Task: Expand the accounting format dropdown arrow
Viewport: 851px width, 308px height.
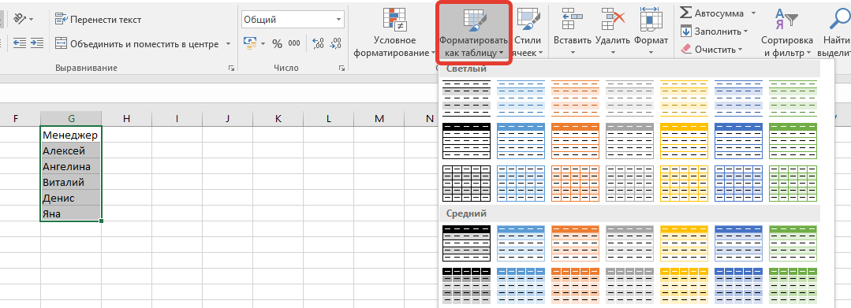Action: click(x=263, y=44)
